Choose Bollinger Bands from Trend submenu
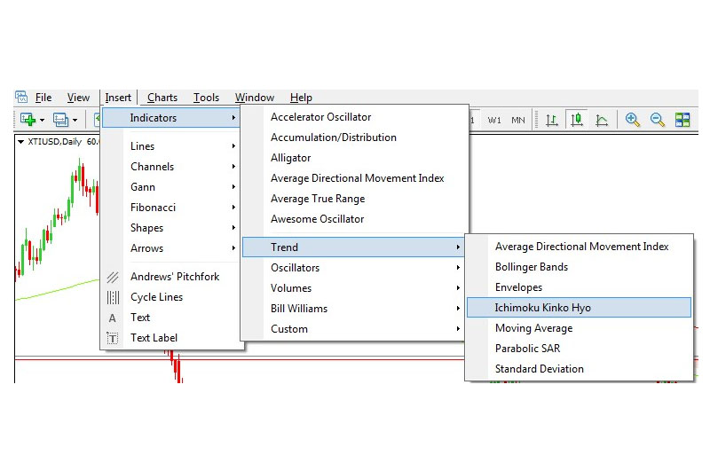 579,267
